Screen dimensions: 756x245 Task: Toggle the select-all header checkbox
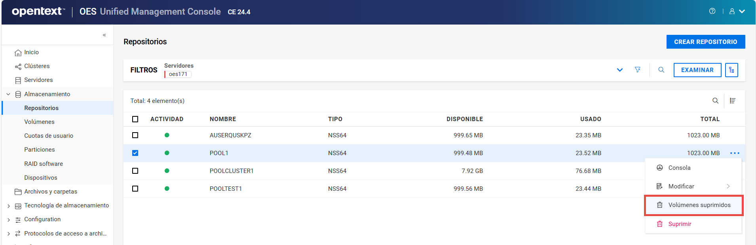[x=135, y=119]
